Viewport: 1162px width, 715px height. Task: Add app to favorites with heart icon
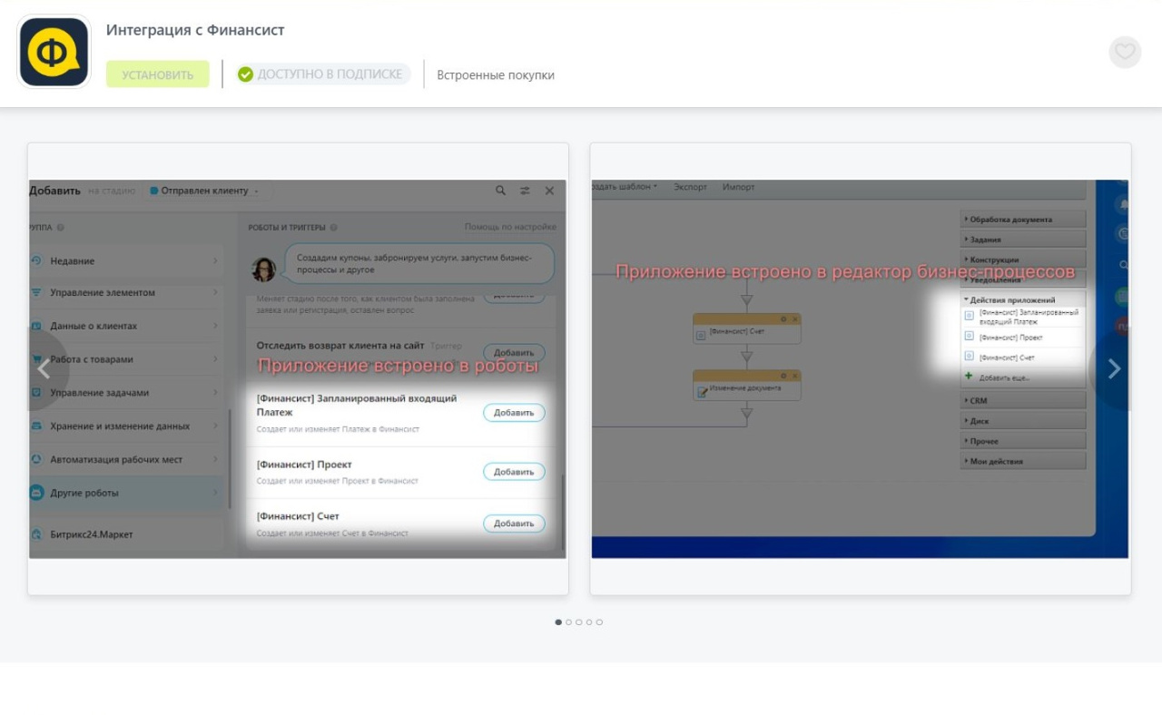click(1125, 52)
